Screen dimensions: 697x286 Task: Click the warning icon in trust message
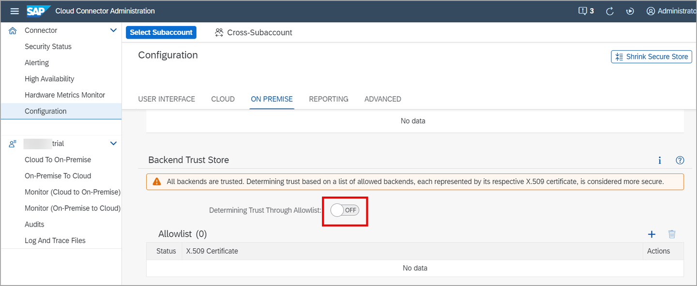coord(157,182)
